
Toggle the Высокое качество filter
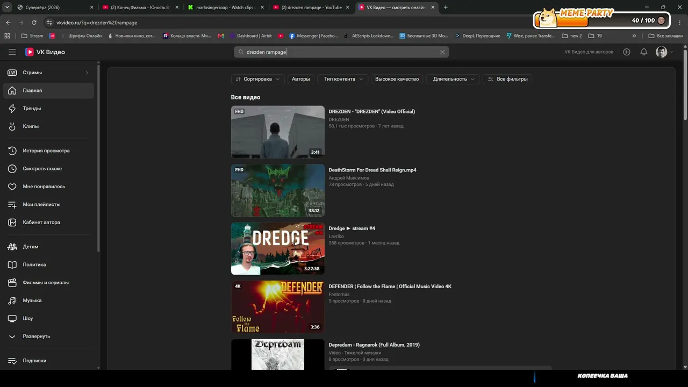click(x=397, y=79)
